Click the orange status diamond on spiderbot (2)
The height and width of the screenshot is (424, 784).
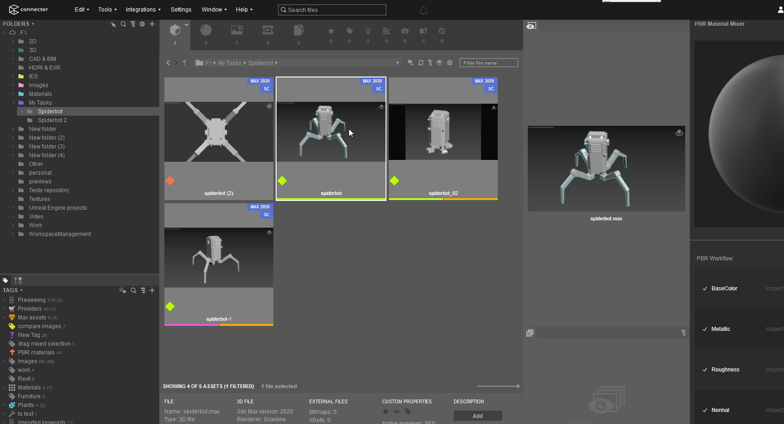(170, 181)
